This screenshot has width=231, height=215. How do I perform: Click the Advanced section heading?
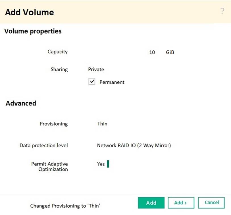[21, 103]
